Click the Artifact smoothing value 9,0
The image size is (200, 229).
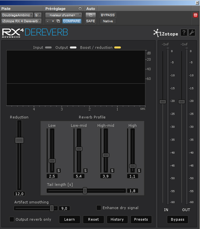64,208
